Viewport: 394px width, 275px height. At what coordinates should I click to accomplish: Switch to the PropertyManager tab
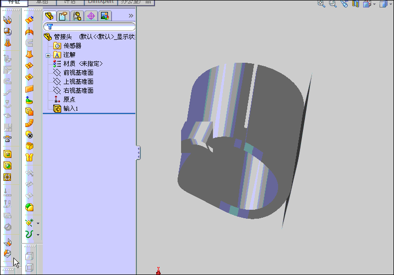63,16
